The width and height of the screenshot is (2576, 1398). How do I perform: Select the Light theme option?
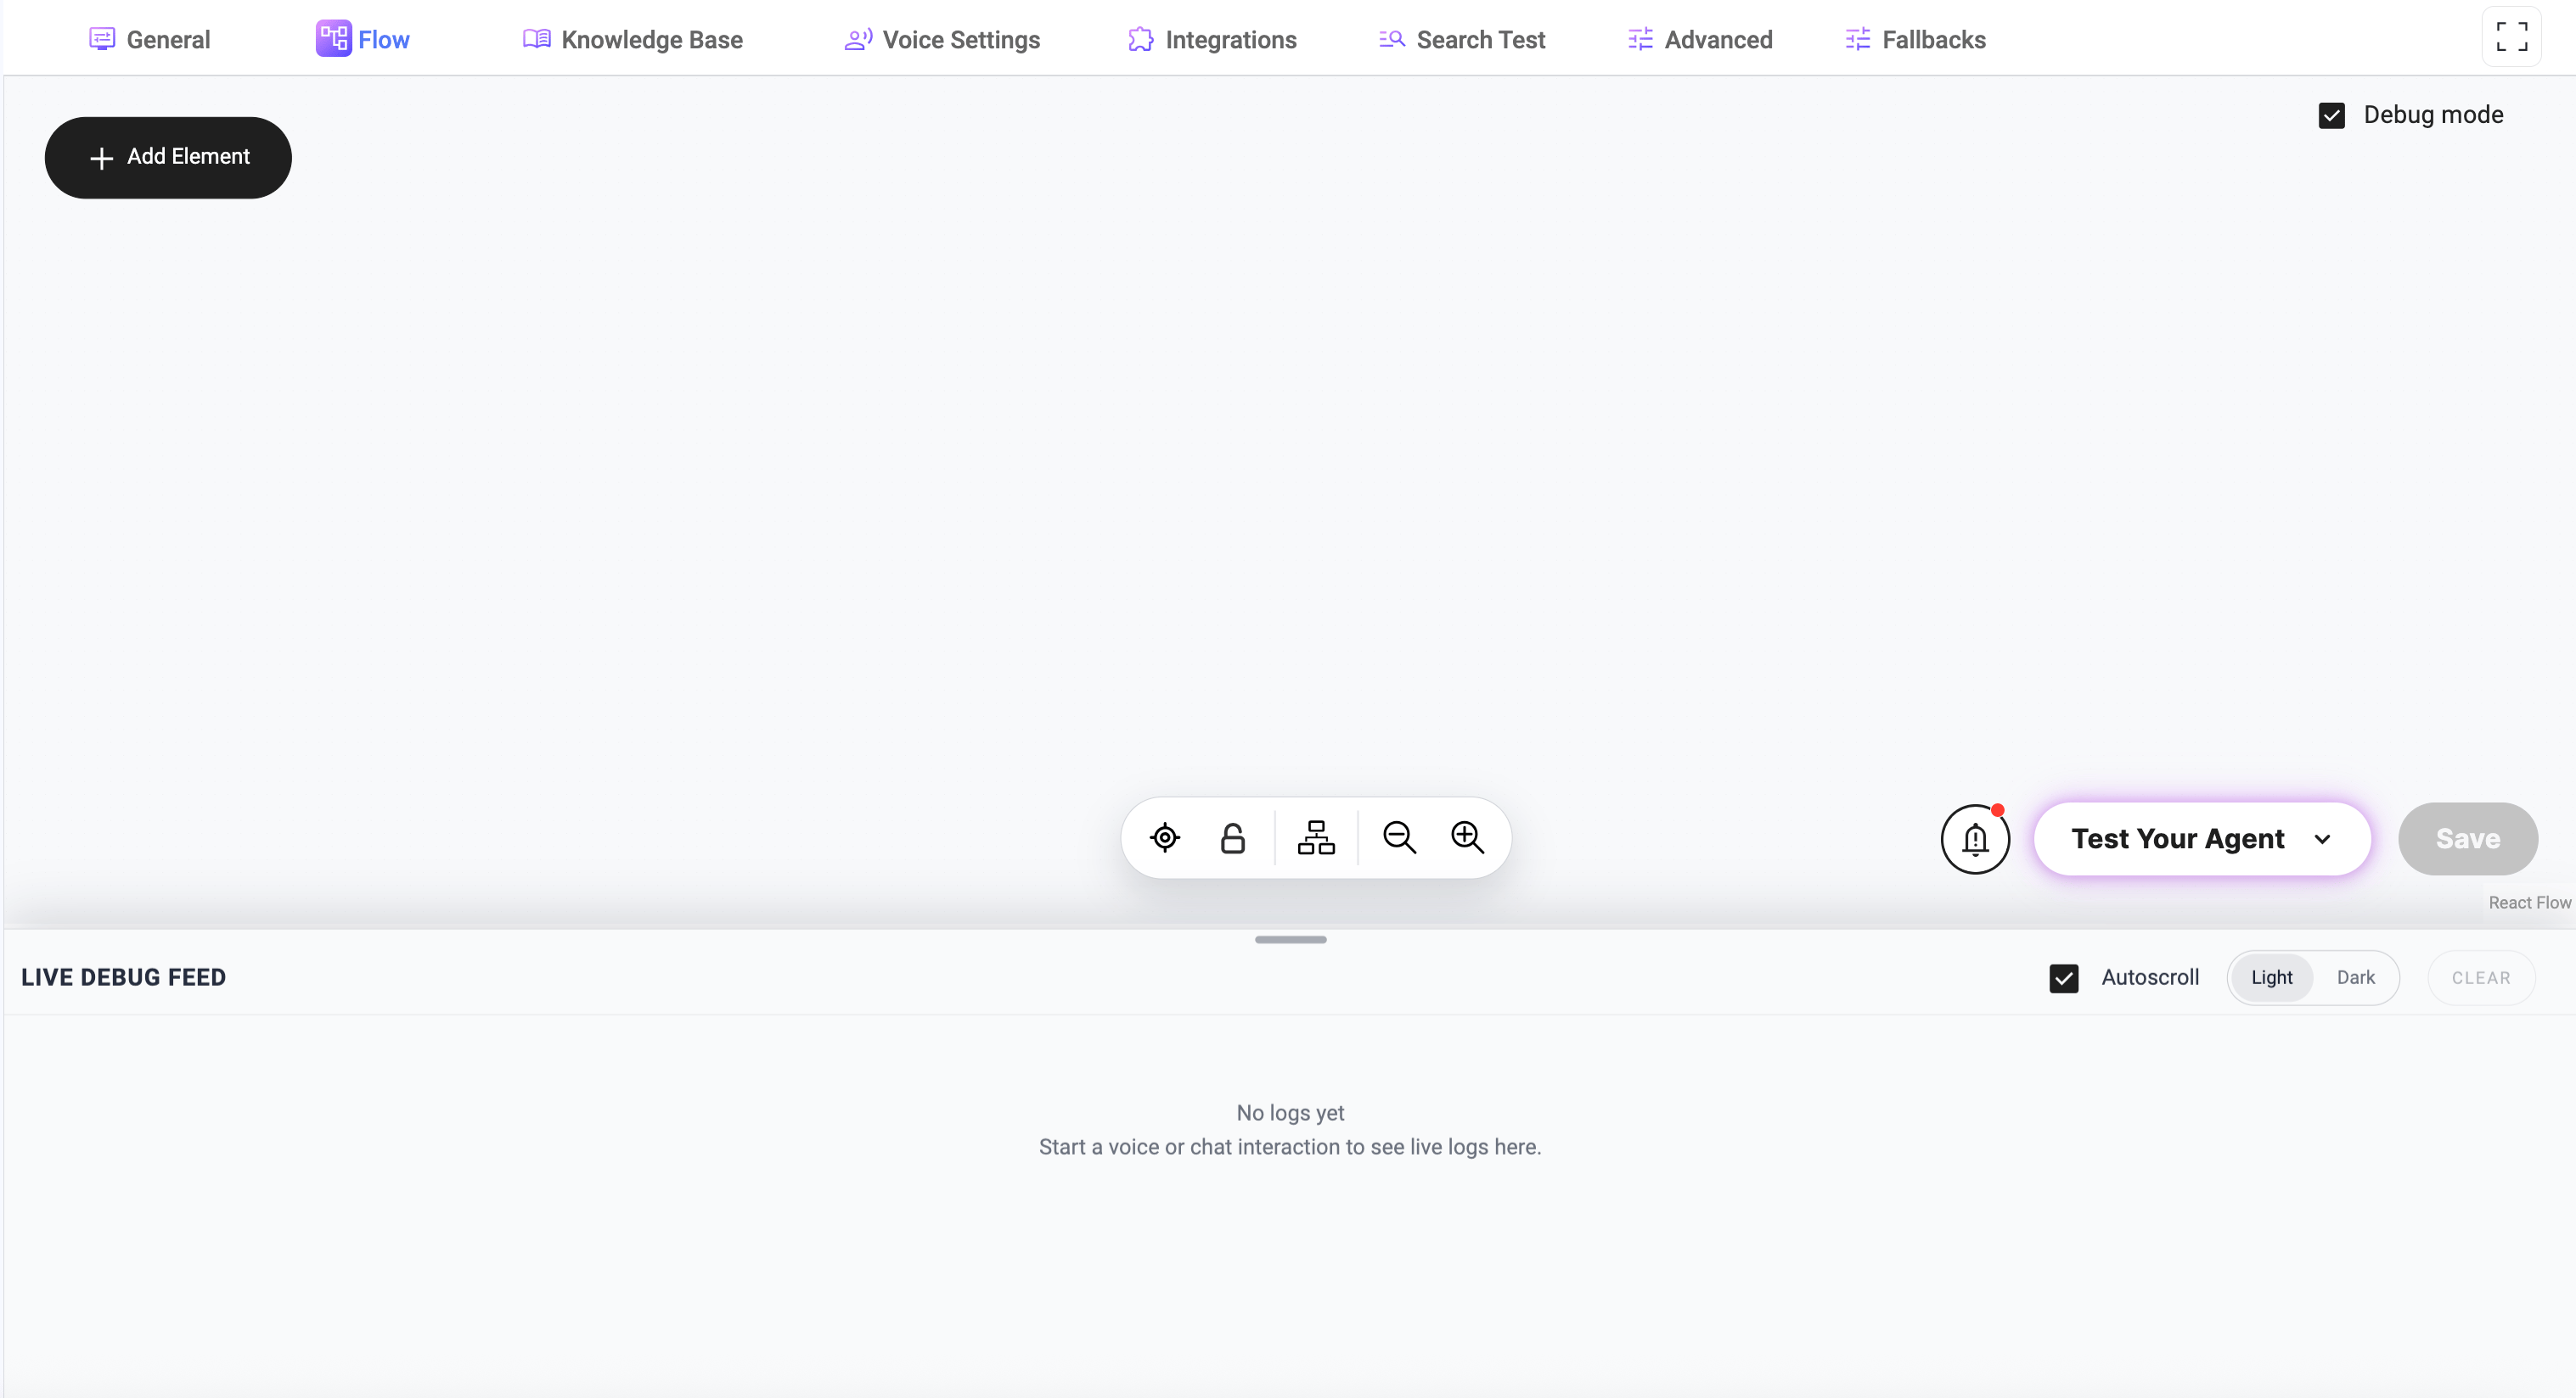(x=2272, y=978)
